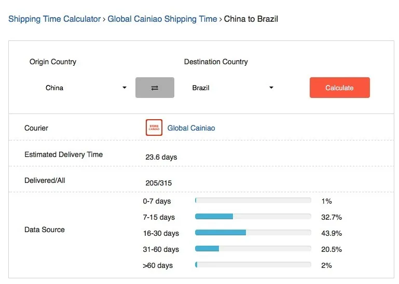Open the Shipping Time Calculator breadcrumb link
Image resolution: width=399 pixels, height=284 pixels.
(x=54, y=19)
